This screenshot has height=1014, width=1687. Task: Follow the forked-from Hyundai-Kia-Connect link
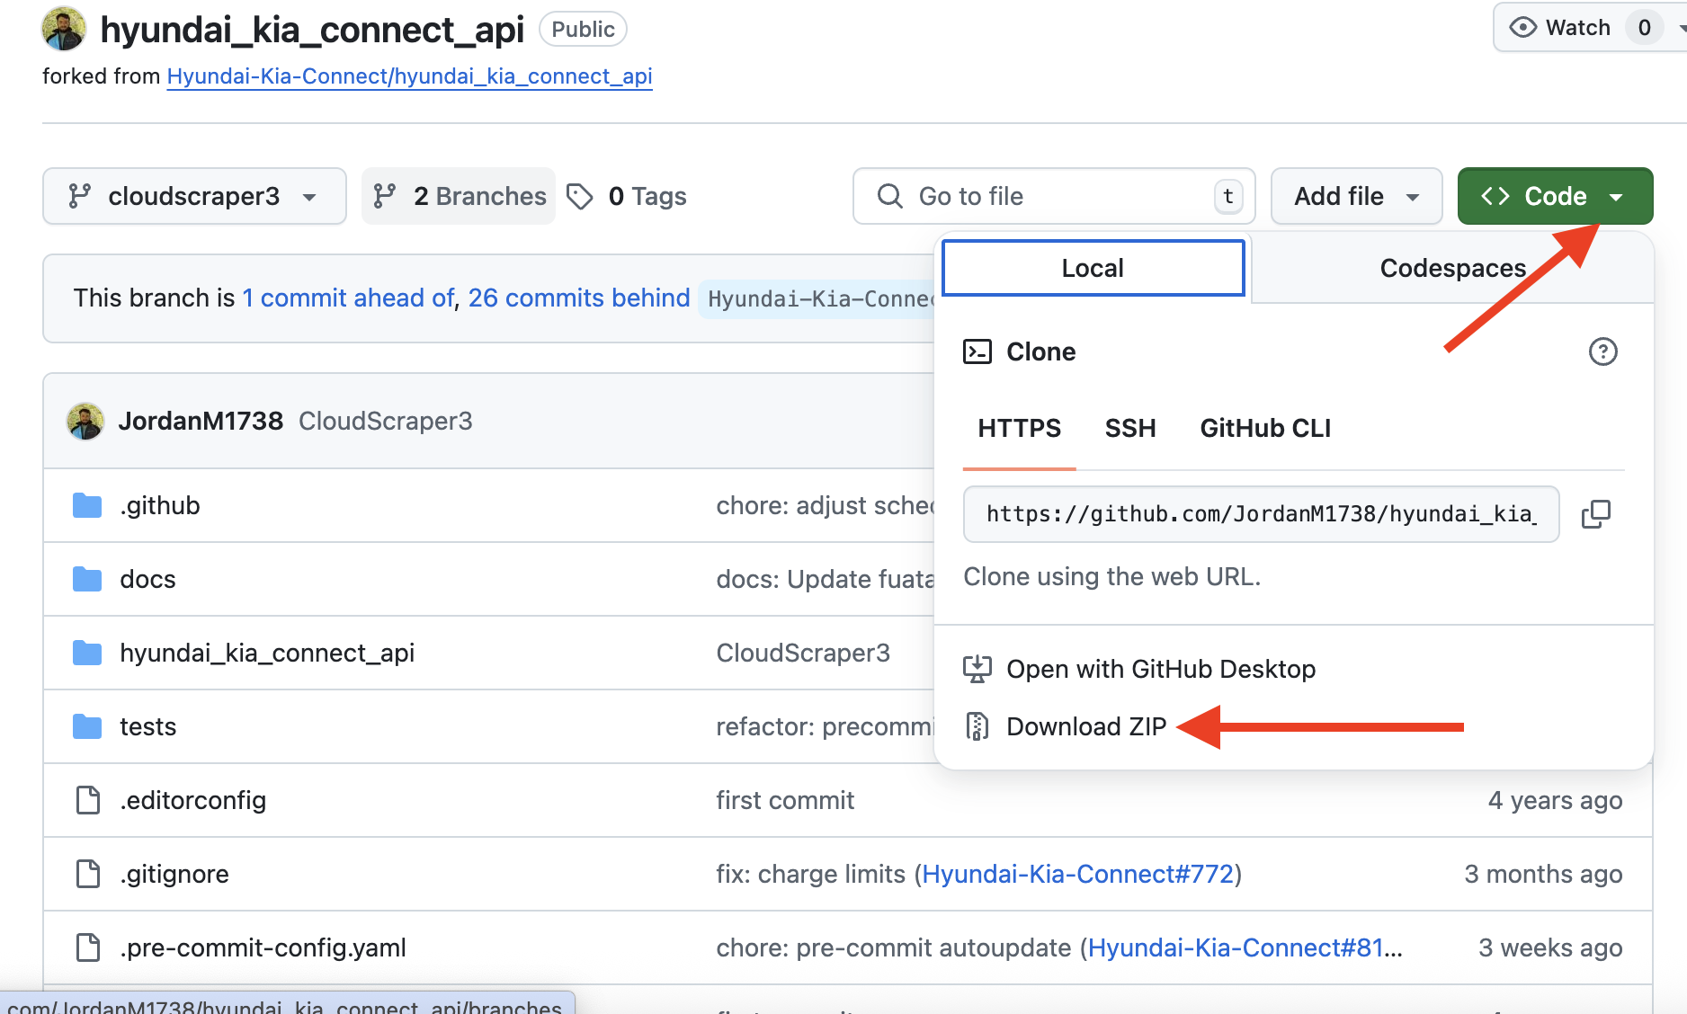point(409,76)
